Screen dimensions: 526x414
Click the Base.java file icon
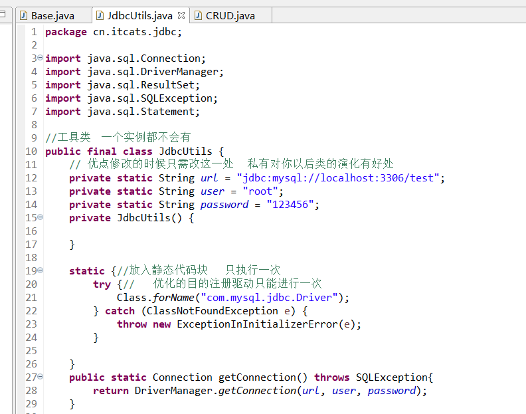pos(23,15)
